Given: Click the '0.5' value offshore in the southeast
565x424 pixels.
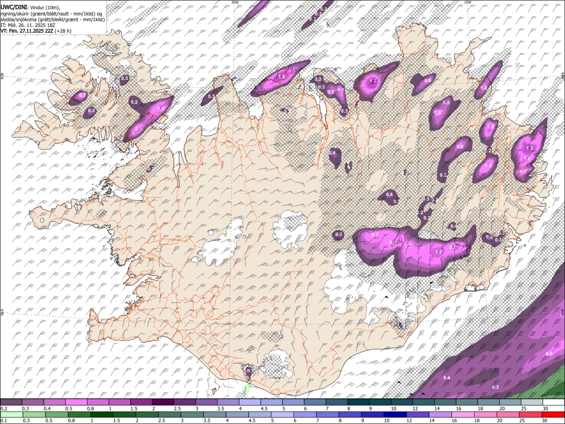Looking at the screenshot, I should tap(549, 354).
